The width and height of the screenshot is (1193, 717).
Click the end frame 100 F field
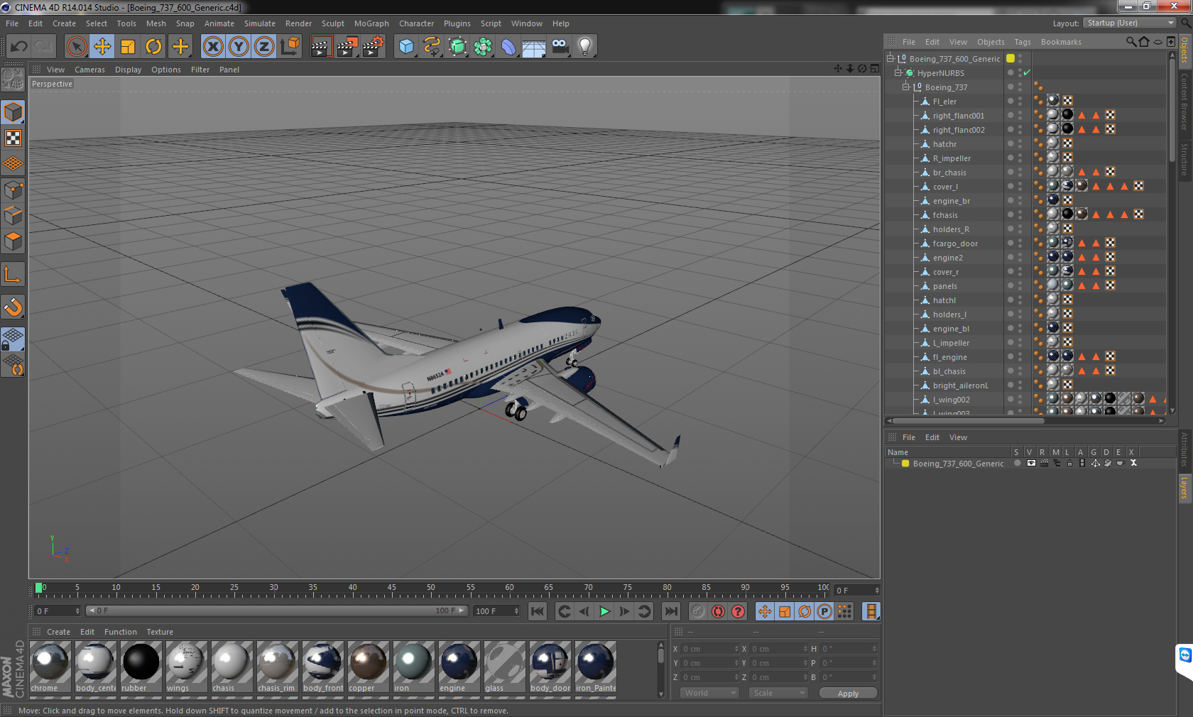click(496, 611)
